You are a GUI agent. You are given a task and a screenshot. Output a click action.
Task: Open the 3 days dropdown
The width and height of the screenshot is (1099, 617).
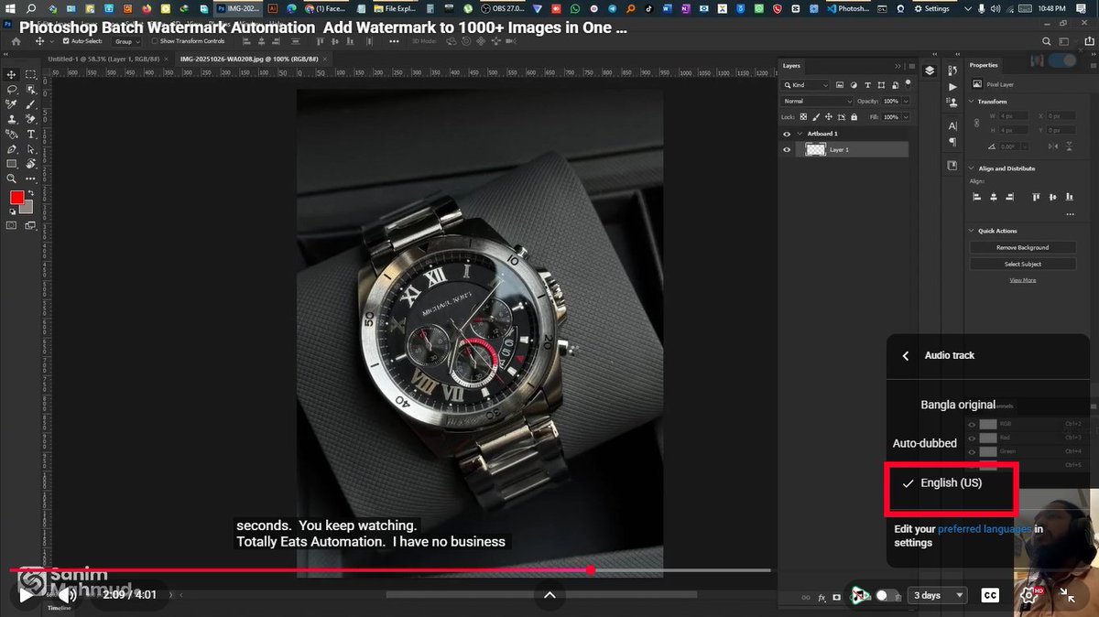(x=938, y=595)
